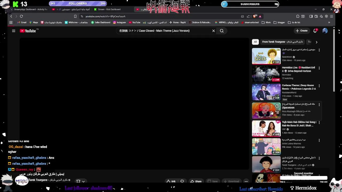Open the Home - Replit bookmark

click(x=177, y=22)
